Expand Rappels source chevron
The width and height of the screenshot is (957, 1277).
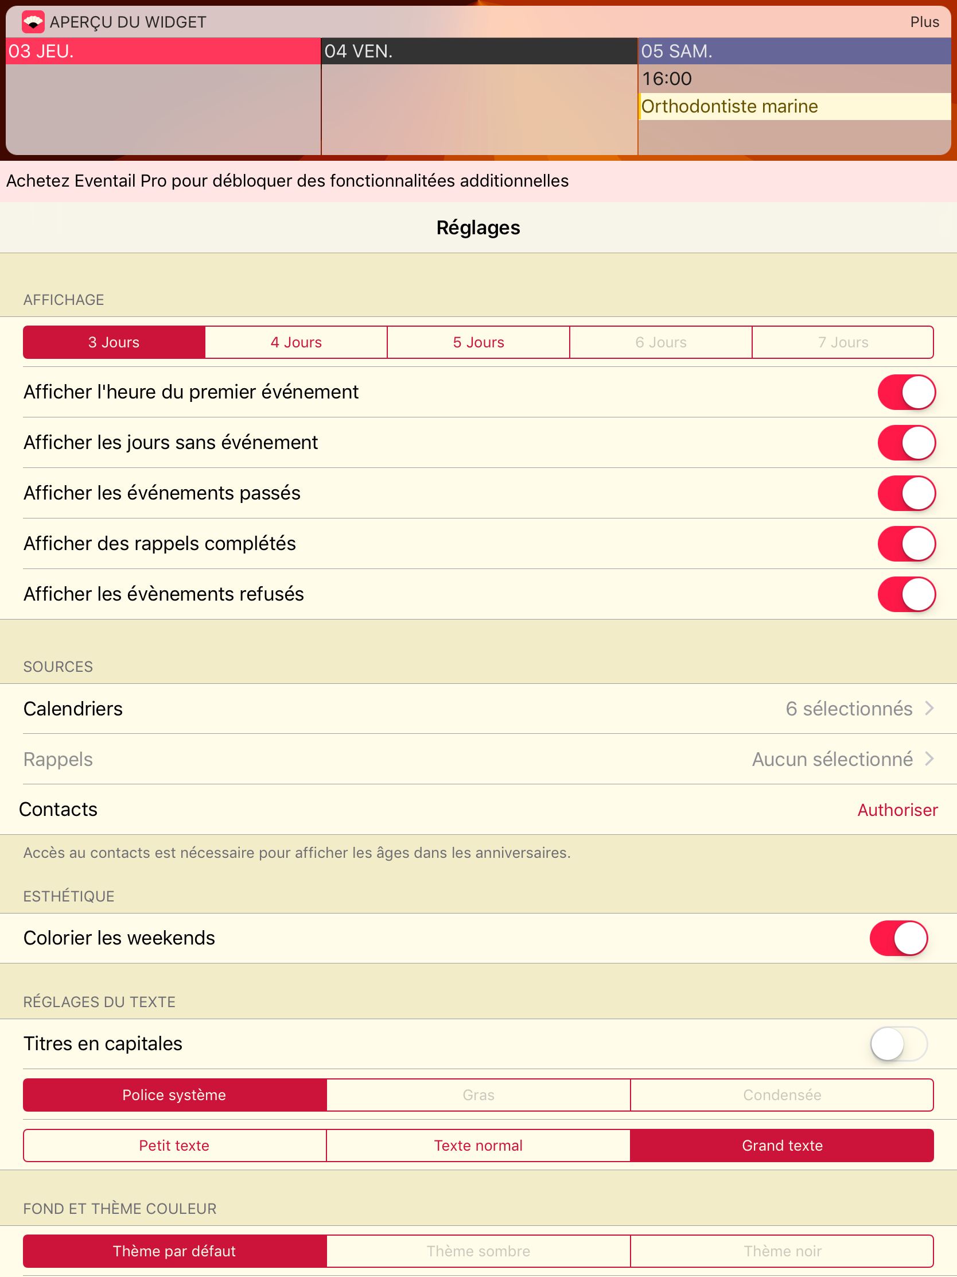[929, 759]
